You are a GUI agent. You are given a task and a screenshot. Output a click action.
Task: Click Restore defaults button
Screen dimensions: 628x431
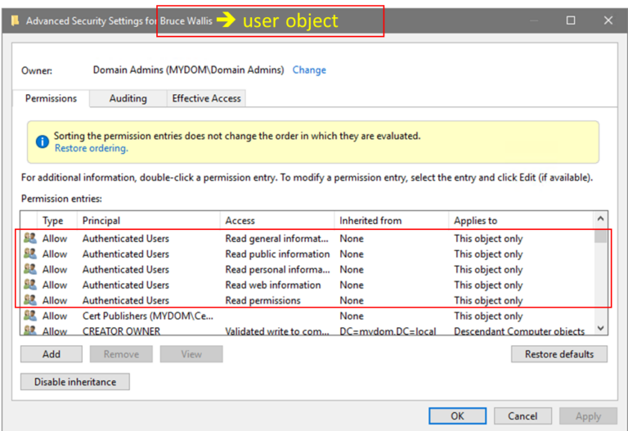tap(559, 354)
